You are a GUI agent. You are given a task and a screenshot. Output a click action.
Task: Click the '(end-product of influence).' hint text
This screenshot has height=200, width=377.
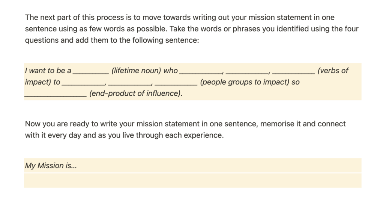coord(136,93)
